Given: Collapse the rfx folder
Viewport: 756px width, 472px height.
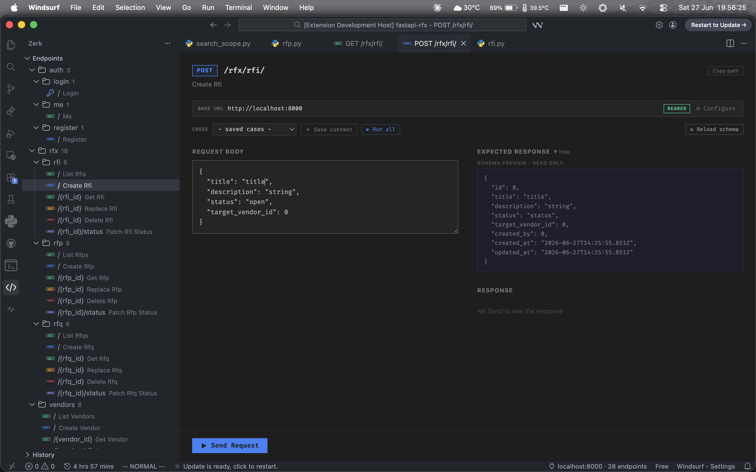Looking at the screenshot, I should (32, 151).
